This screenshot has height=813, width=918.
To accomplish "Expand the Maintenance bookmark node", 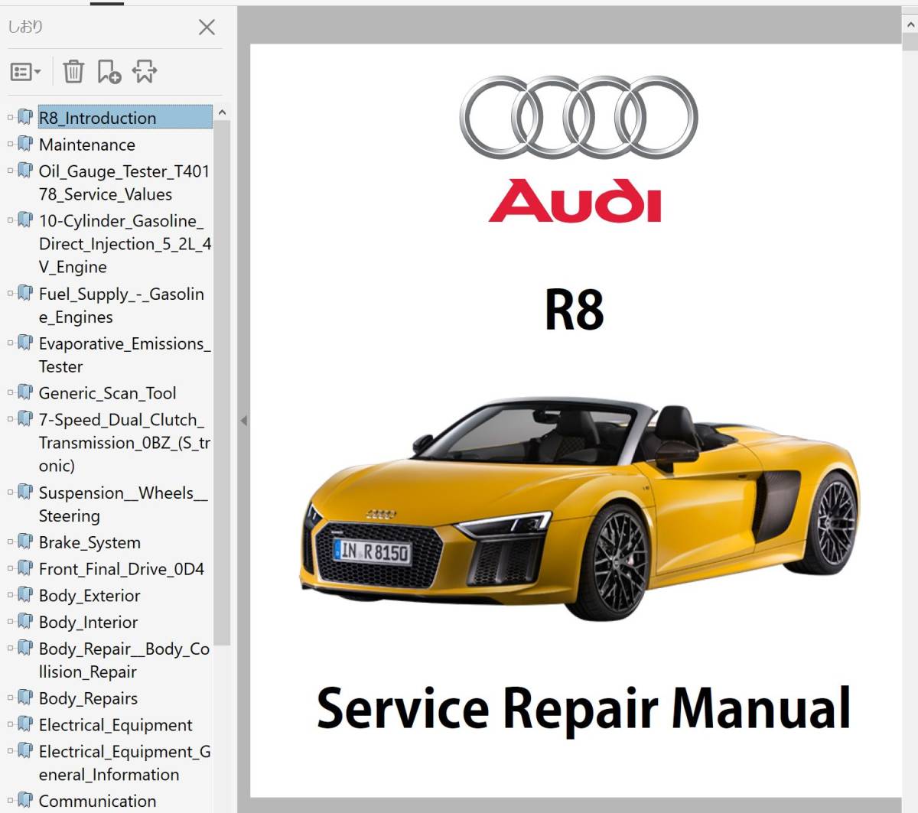I will [10, 144].
